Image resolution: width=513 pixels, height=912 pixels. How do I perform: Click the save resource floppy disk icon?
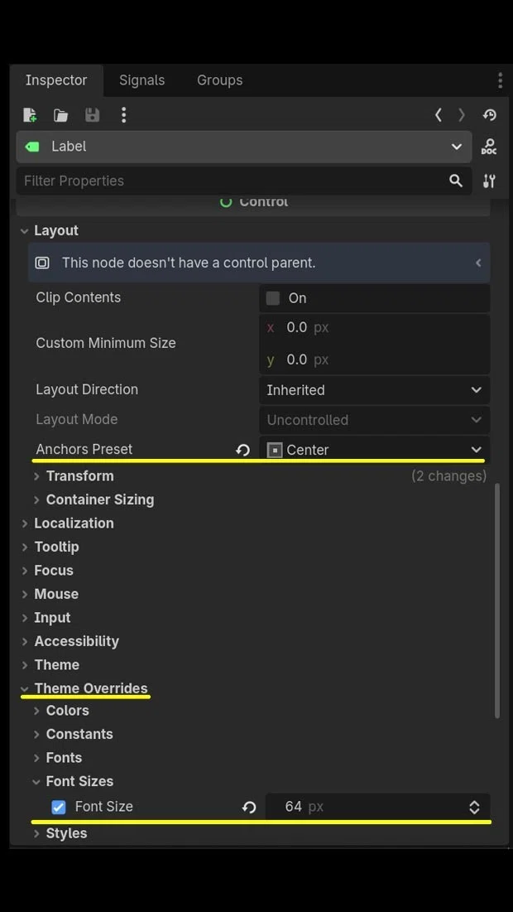[x=93, y=114]
